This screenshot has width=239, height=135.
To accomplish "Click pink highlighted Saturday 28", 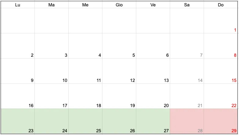I will pyautogui.click(x=187, y=121).
